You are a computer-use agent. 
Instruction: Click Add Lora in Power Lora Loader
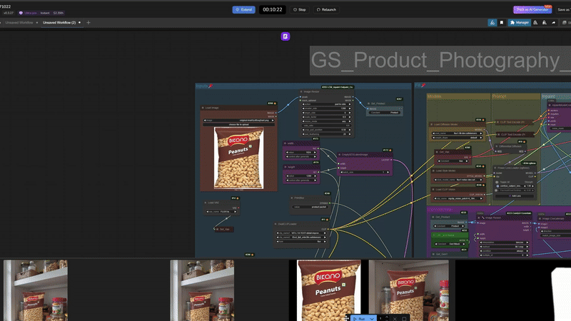click(x=515, y=195)
